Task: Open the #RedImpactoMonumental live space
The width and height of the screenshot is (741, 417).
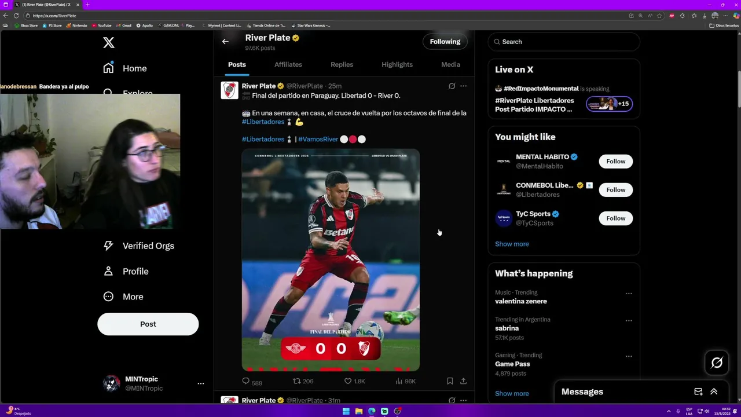Action: [x=563, y=98]
